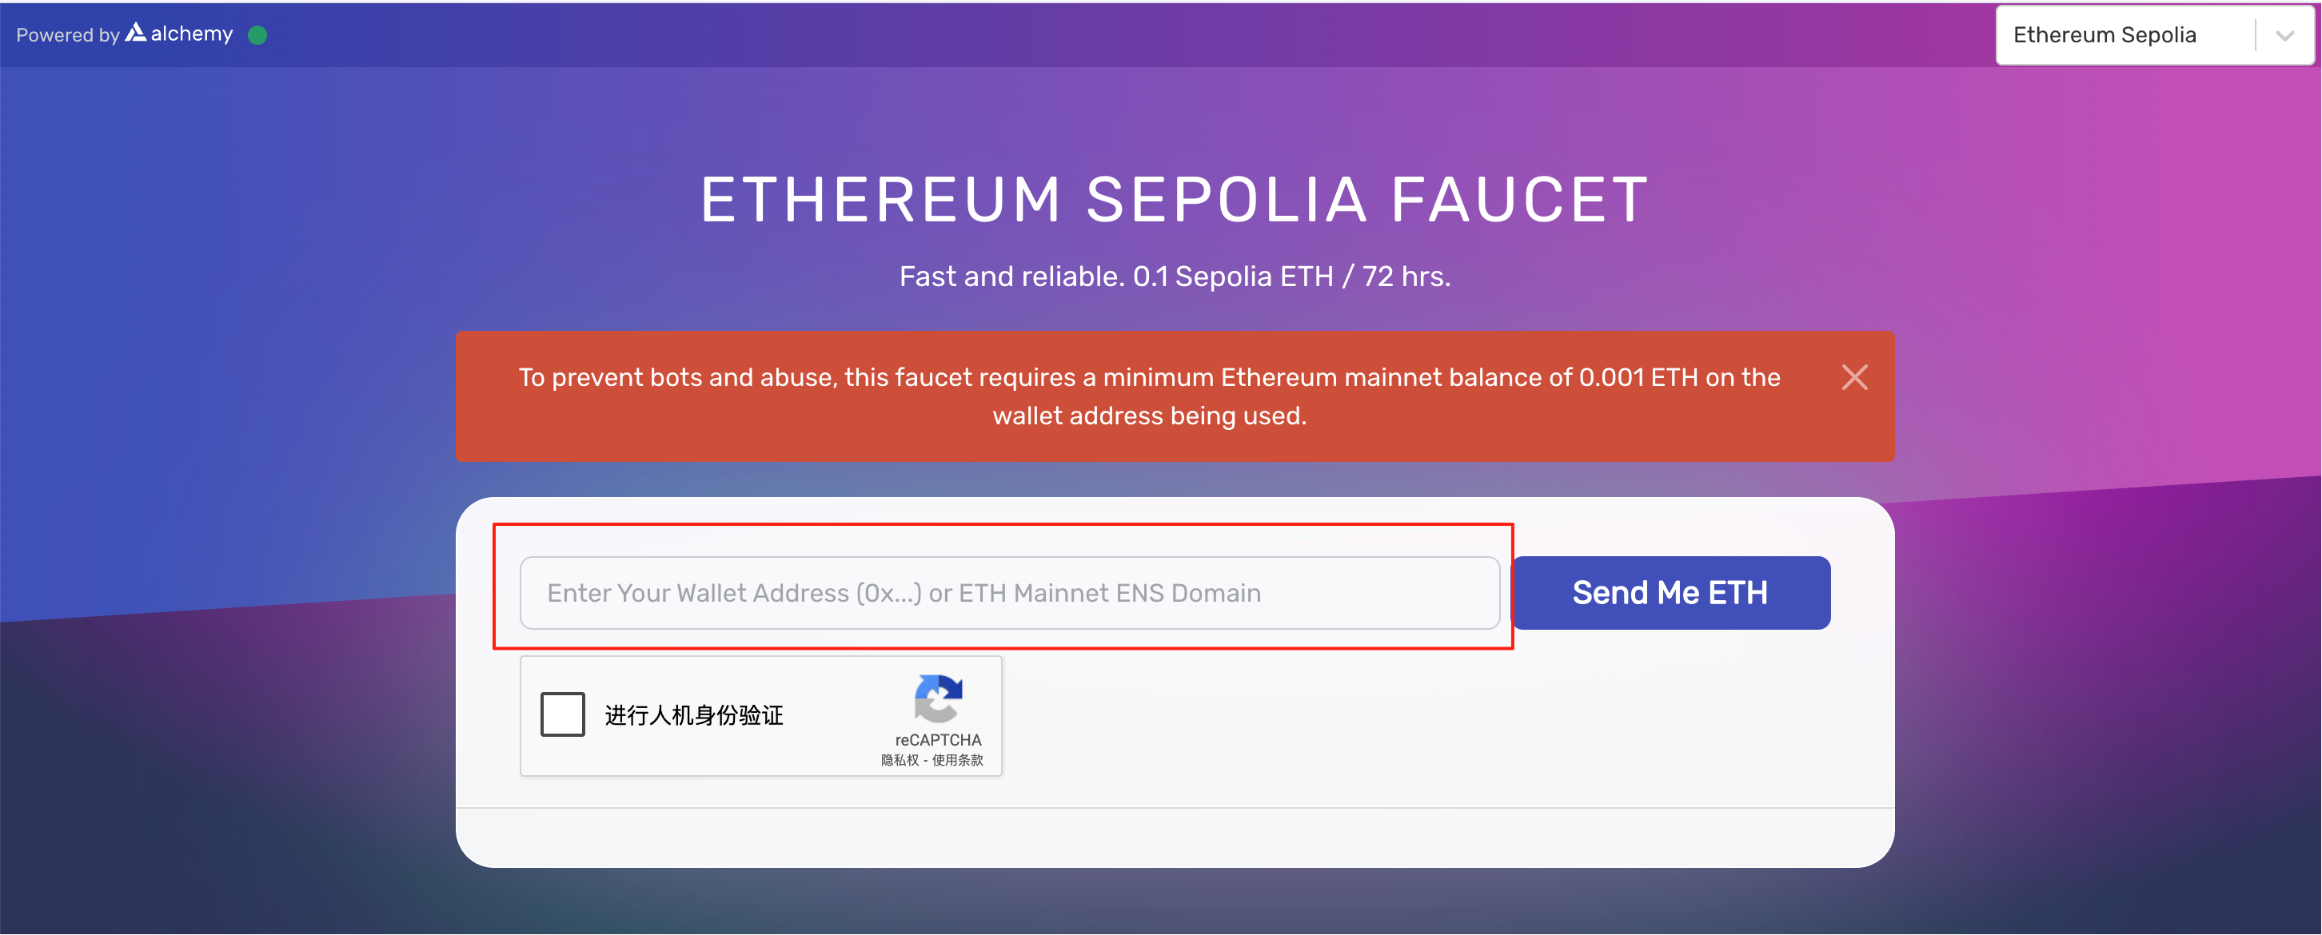Click the reCAPTCHA circular arrows logo
2322x935 pixels.
click(939, 698)
